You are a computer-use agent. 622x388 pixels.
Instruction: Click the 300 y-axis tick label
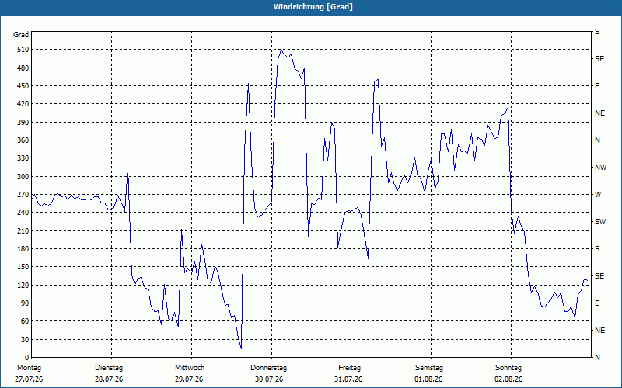coord(23,177)
